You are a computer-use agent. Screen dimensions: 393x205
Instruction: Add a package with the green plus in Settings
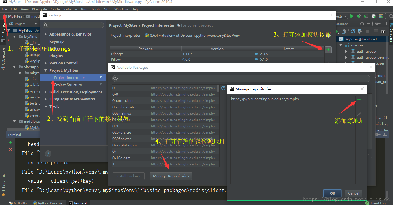point(328,50)
